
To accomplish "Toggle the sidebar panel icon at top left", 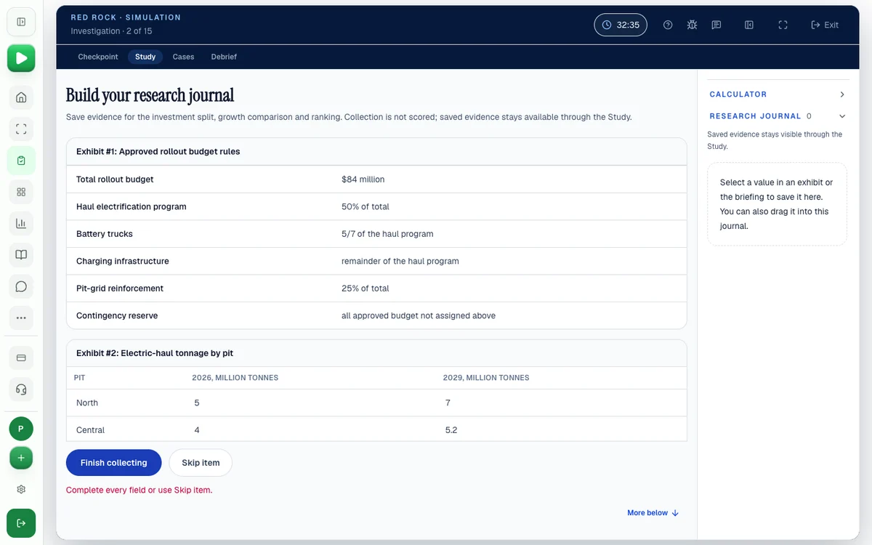I will 21,22.
